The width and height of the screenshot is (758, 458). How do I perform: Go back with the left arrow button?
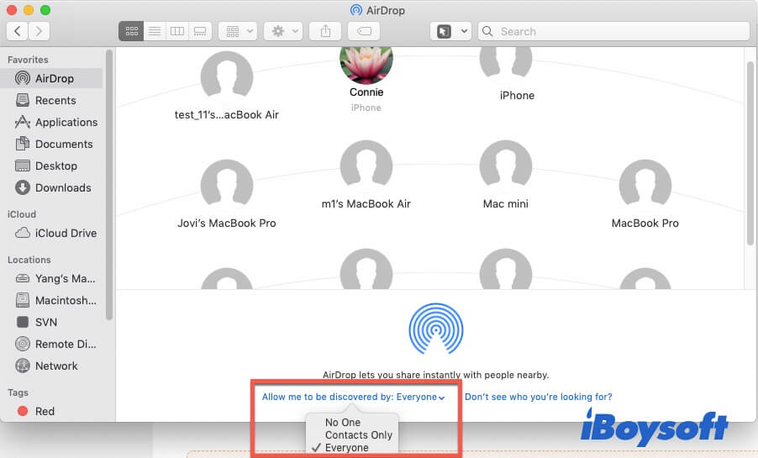click(x=18, y=31)
